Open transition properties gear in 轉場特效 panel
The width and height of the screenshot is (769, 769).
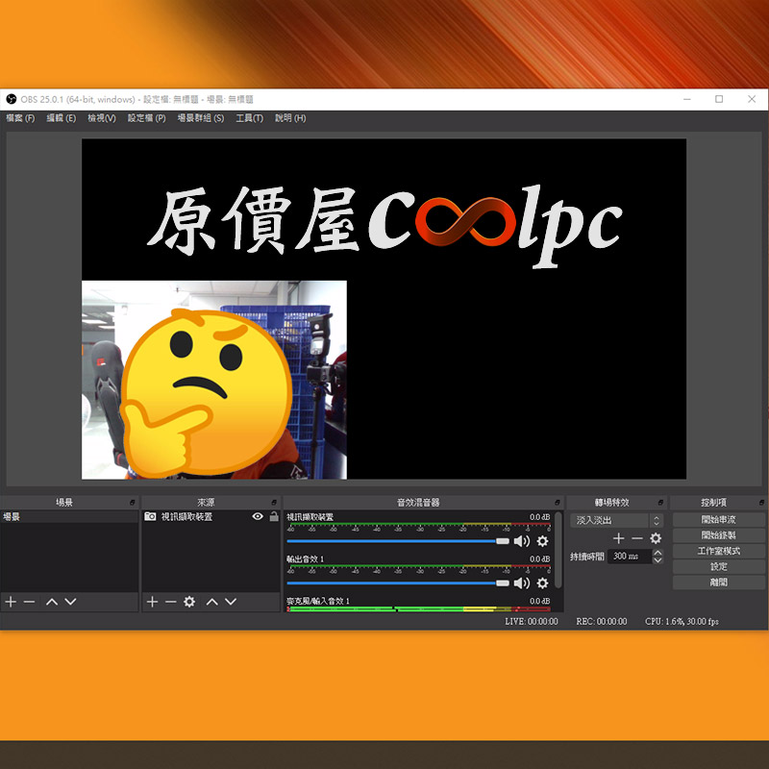(x=656, y=538)
